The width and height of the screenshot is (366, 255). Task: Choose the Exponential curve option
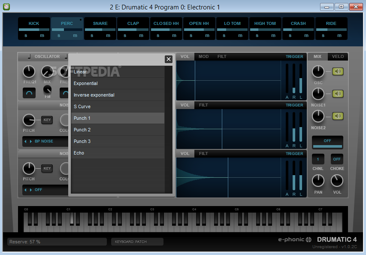point(118,83)
